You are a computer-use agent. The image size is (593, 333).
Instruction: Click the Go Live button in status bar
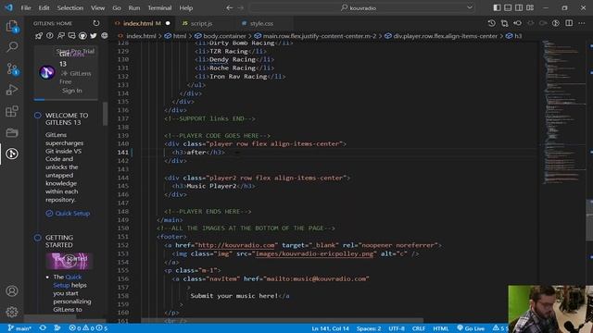coord(471,328)
